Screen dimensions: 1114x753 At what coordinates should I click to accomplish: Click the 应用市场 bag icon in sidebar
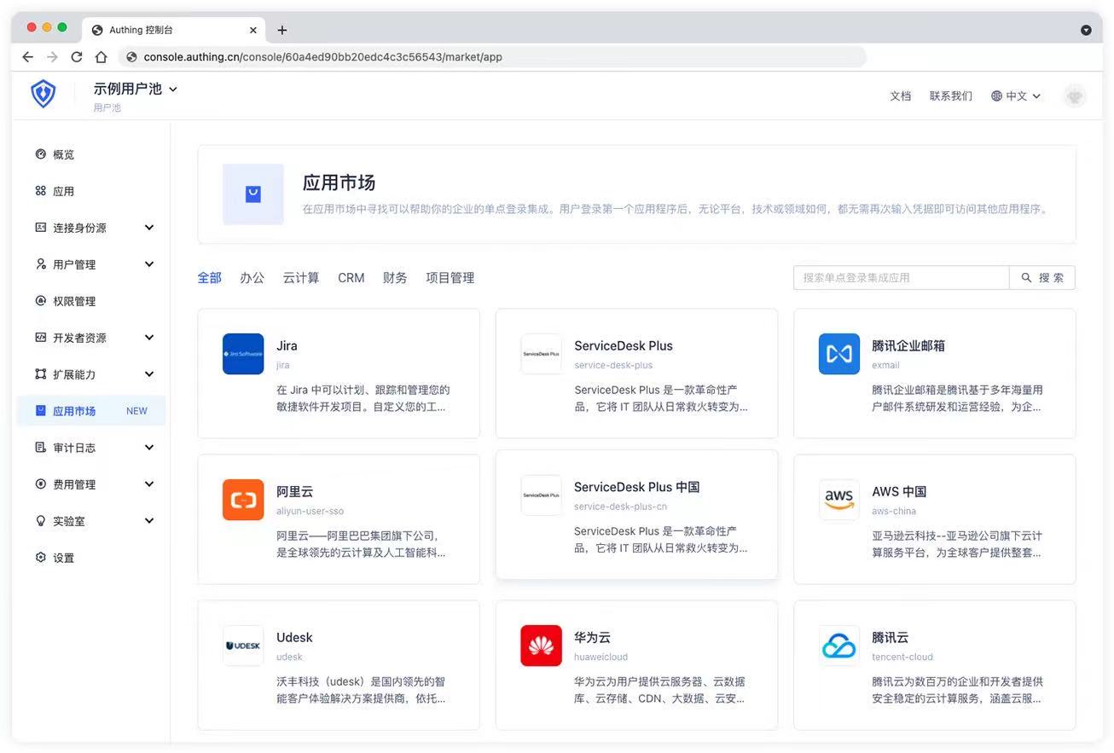[40, 411]
